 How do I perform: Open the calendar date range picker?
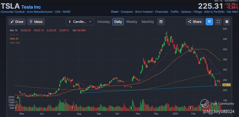point(161,22)
